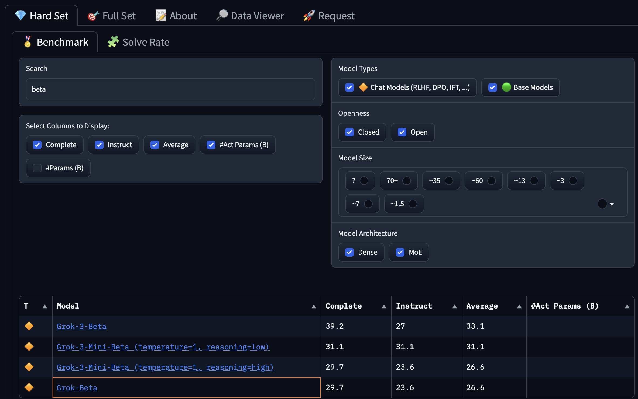Sort by Average column arrow
Screen dimensions: 638x399
coord(519,306)
